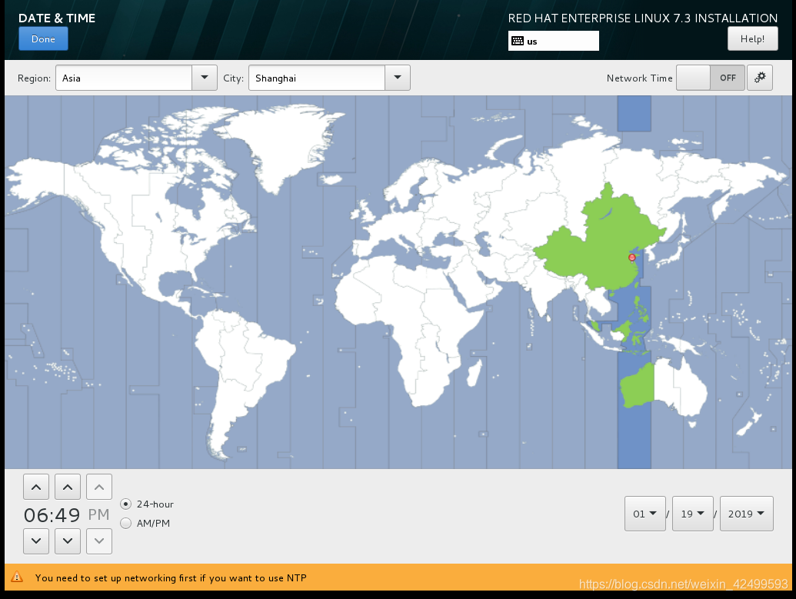Select the AM/PM format option
This screenshot has width=796, height=599.
tap(145, 523)
